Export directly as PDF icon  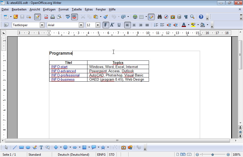46,17
